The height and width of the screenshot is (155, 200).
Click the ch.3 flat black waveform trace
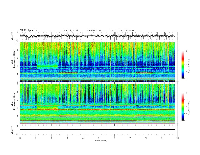(x=97, y=130)
